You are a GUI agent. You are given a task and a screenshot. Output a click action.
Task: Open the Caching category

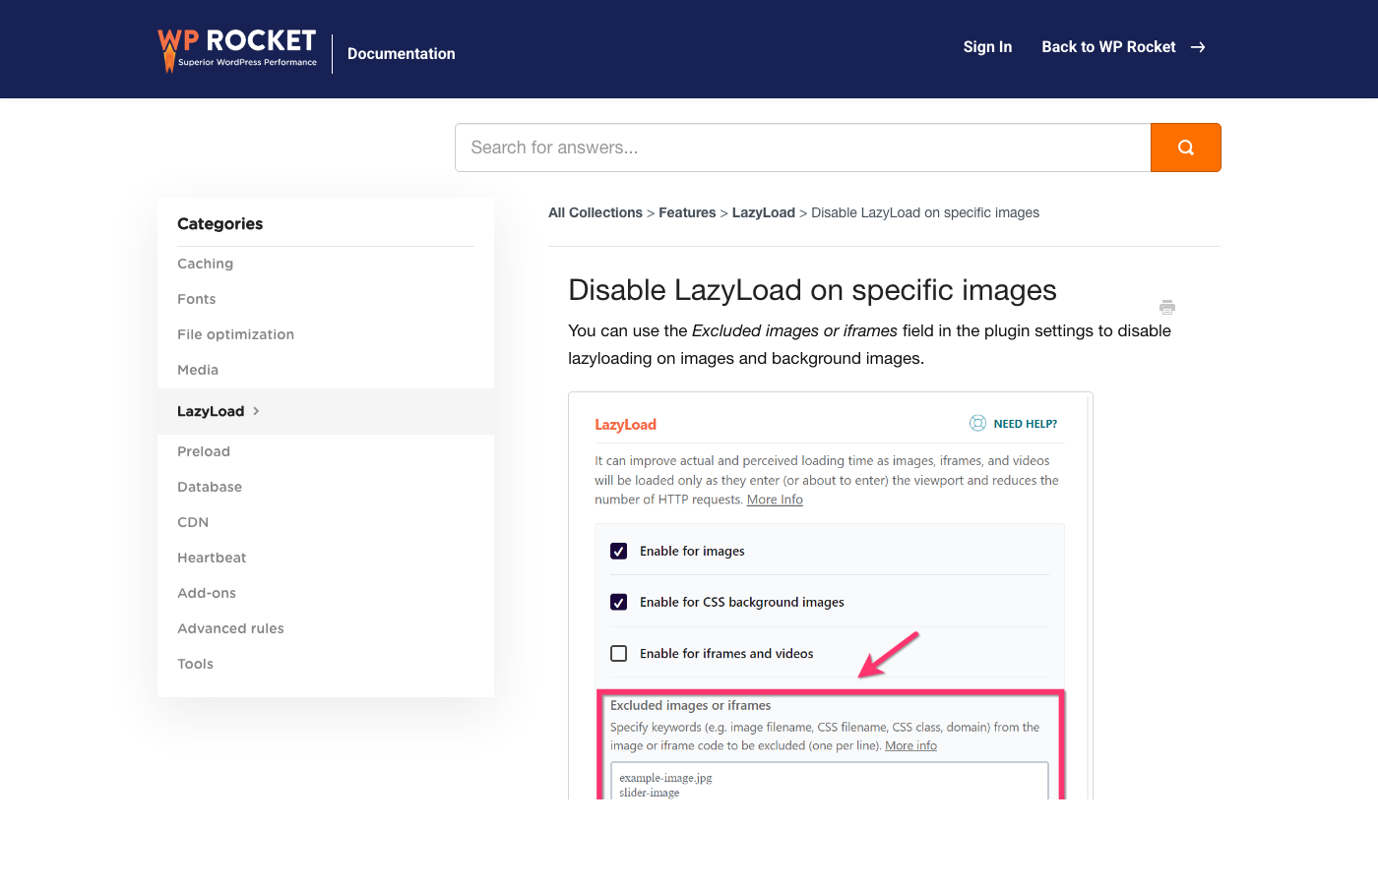(x=205, y=264)
